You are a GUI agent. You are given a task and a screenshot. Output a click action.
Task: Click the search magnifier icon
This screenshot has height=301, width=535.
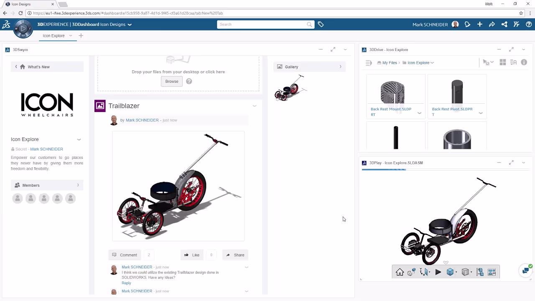pos(309,24)
